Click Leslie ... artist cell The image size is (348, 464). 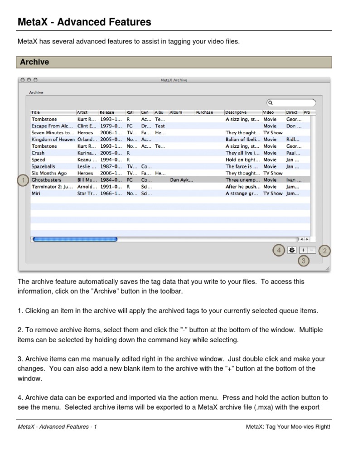pyautogui.click(x=87, y=167)
